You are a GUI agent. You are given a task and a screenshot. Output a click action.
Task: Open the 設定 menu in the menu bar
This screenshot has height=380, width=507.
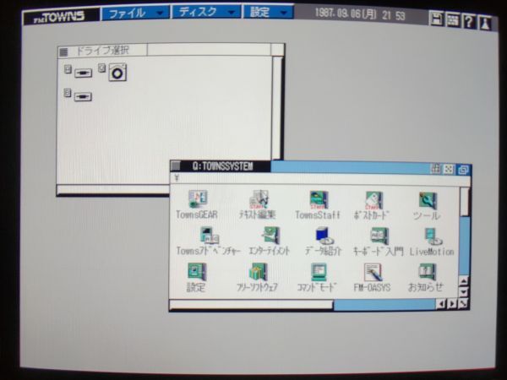click(268, 12)
